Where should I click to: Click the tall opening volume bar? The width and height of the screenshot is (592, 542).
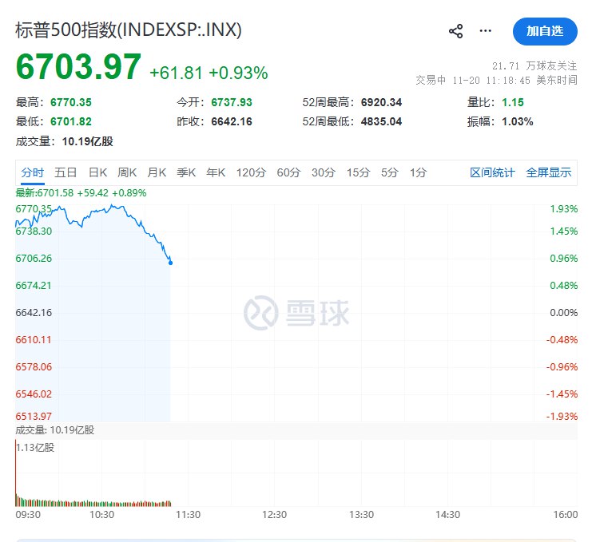[16, 473]
